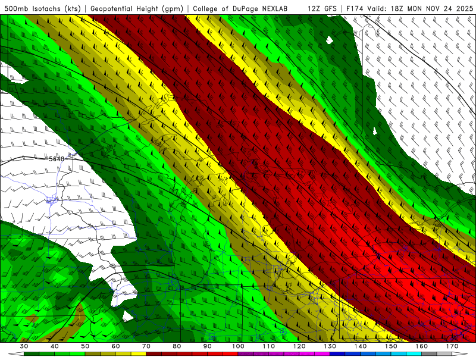The width and height of the screenshot is (476, 357).
Task: Click the 'F174 Valid: 18Z MON NOV 24 2025' text
Action: [x=410, y=8]
